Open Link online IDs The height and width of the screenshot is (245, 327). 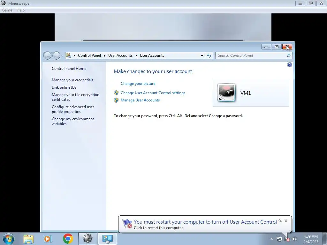click(64, 87)
